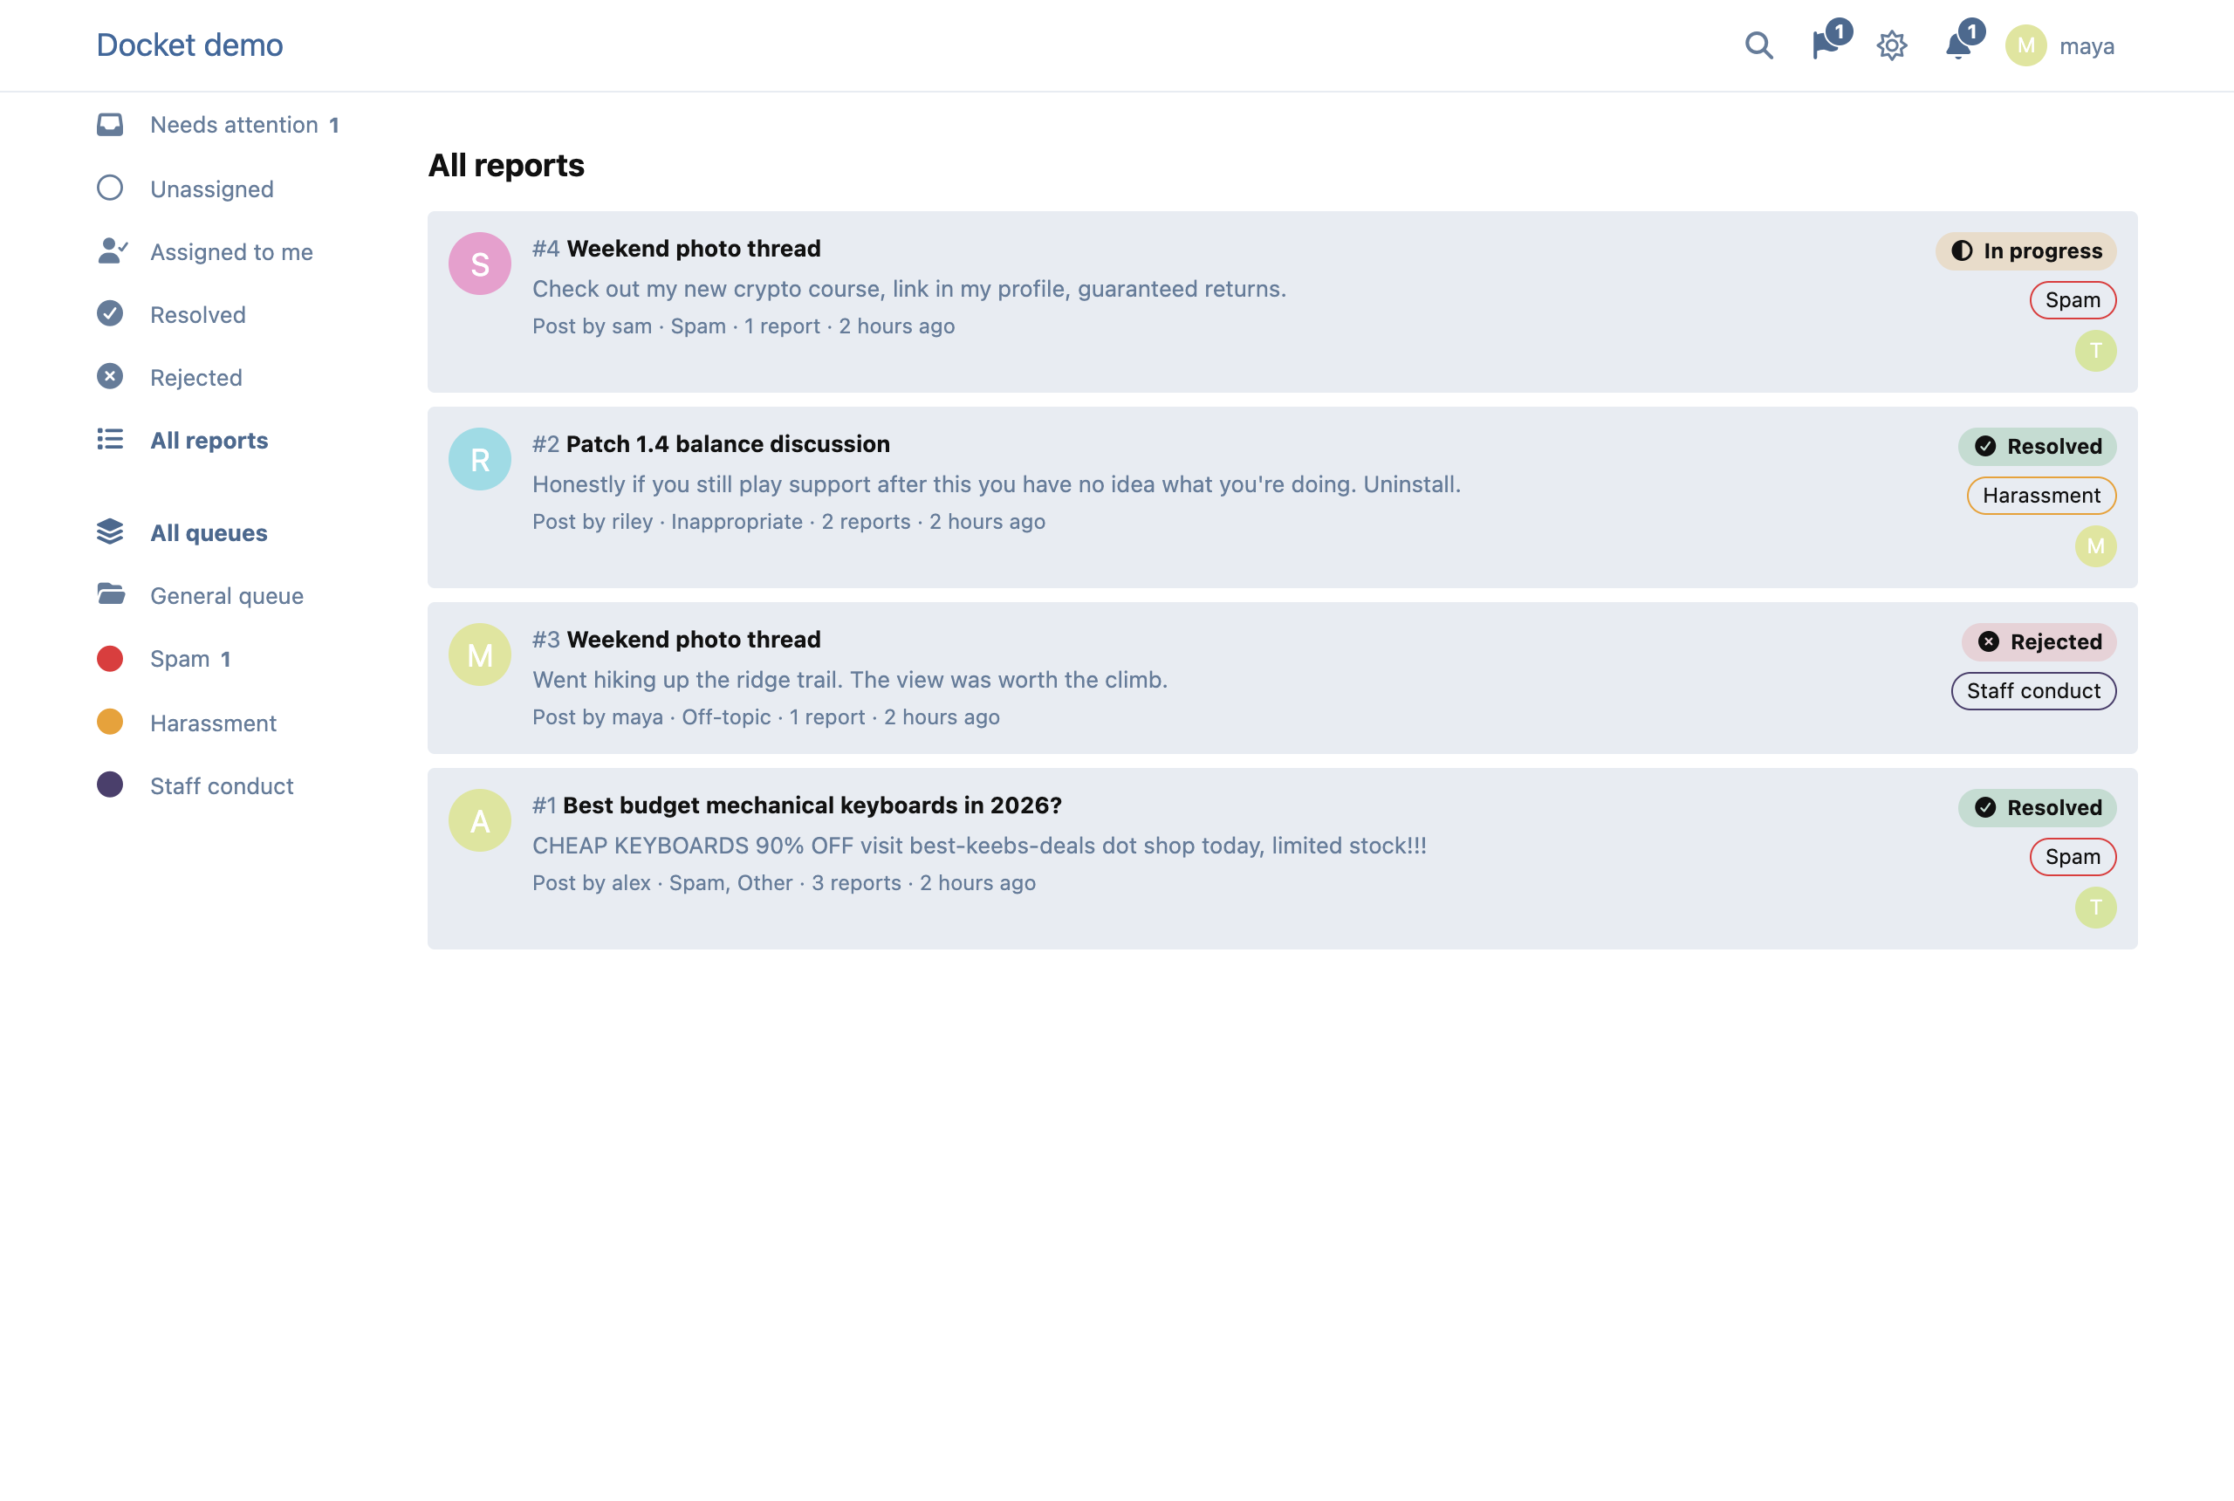Click alex's A avatar on report #1
Viewport: 2234px width, 1501px height.
pos(480,820)
